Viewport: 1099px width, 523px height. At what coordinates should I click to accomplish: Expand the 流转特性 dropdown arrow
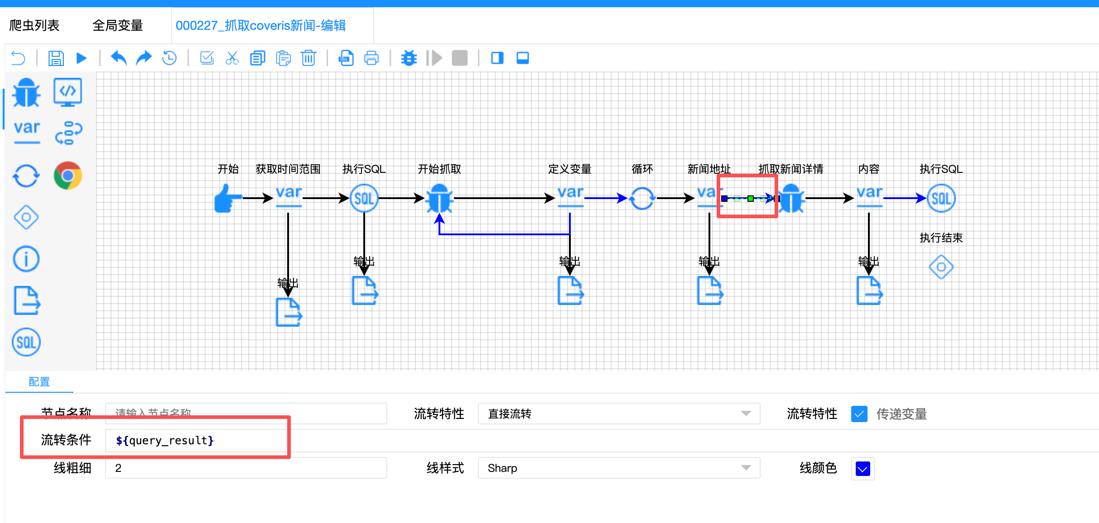point(746,414)
